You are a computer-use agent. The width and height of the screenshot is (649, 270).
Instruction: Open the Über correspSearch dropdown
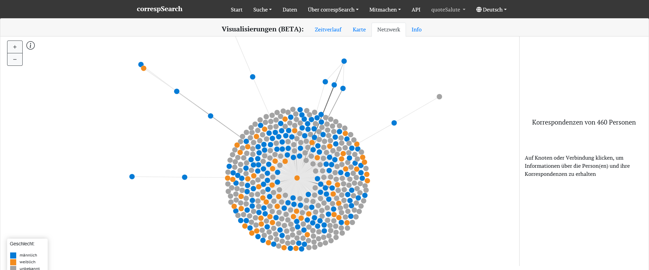[x=333, y=9]
